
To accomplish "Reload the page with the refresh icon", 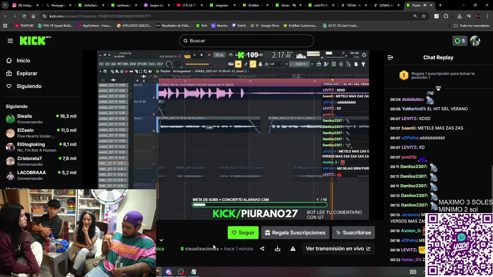I will tap(24, 16).
